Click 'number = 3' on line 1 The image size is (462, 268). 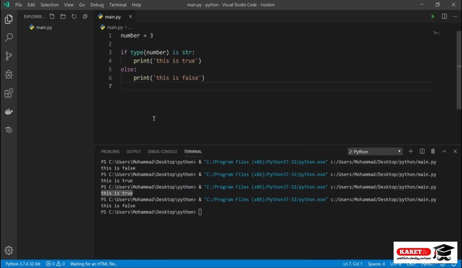click(137, 36)
